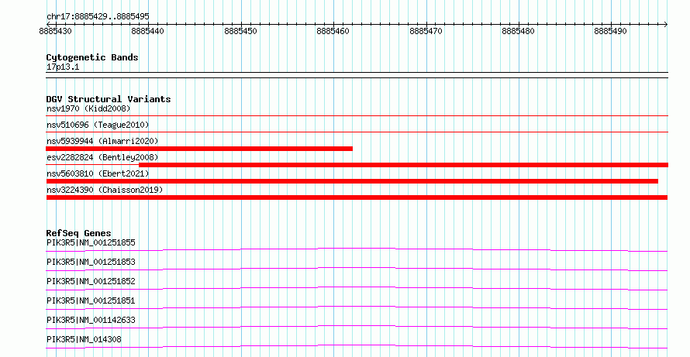Open variant nsv1970 (Kidd2008) label
Image resolution: width=690 pixels, height=357 pixels.
tap(88, 108)
